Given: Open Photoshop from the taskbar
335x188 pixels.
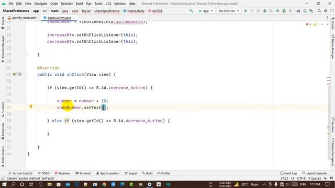Looking at the screenshot, I should [77, 184].
